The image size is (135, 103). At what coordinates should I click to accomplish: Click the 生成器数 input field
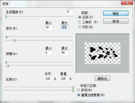click(70, 12)
